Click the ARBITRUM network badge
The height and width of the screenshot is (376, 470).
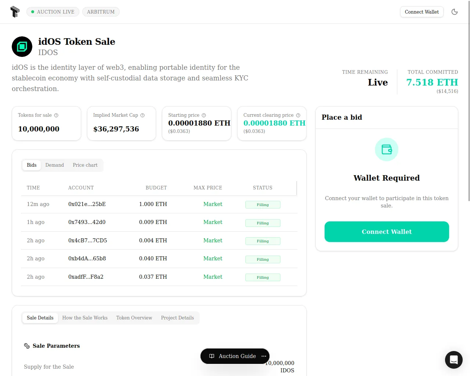[101, 12]
